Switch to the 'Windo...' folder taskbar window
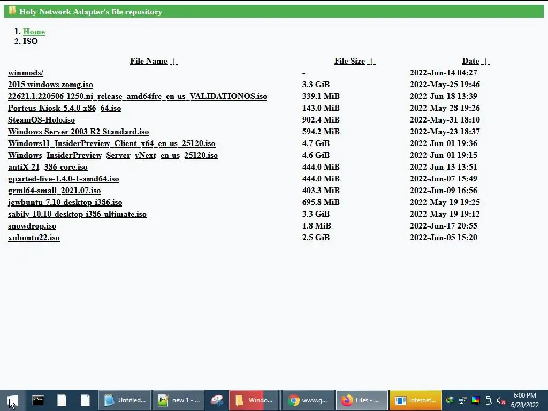Image resolution: width=548 pixels, height=411 pixels. 254,400
